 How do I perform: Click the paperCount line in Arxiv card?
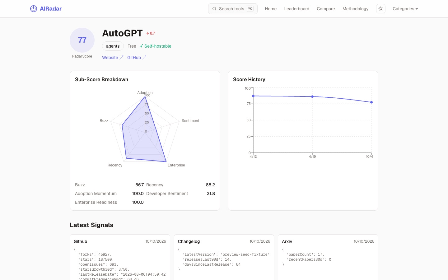[x=306, y=254]
